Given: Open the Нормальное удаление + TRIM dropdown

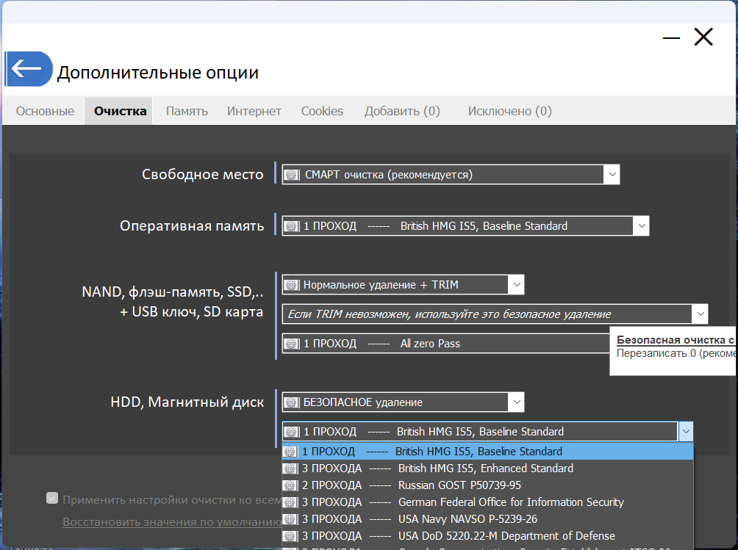Looking at the screenshot, I should point(516,284).
